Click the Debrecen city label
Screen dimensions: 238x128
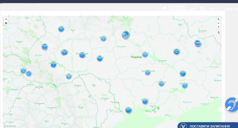tap(15, 89)
